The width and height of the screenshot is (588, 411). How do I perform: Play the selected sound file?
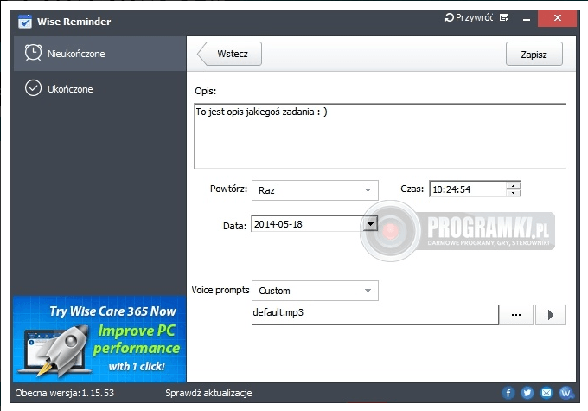(550, 315)
